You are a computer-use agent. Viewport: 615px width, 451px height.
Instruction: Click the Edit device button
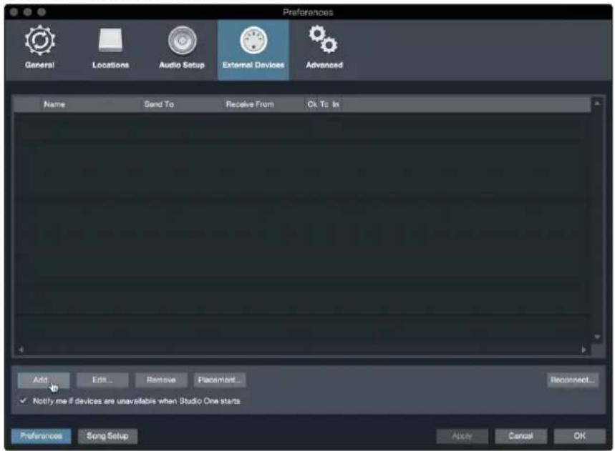(x=102, y=380)
